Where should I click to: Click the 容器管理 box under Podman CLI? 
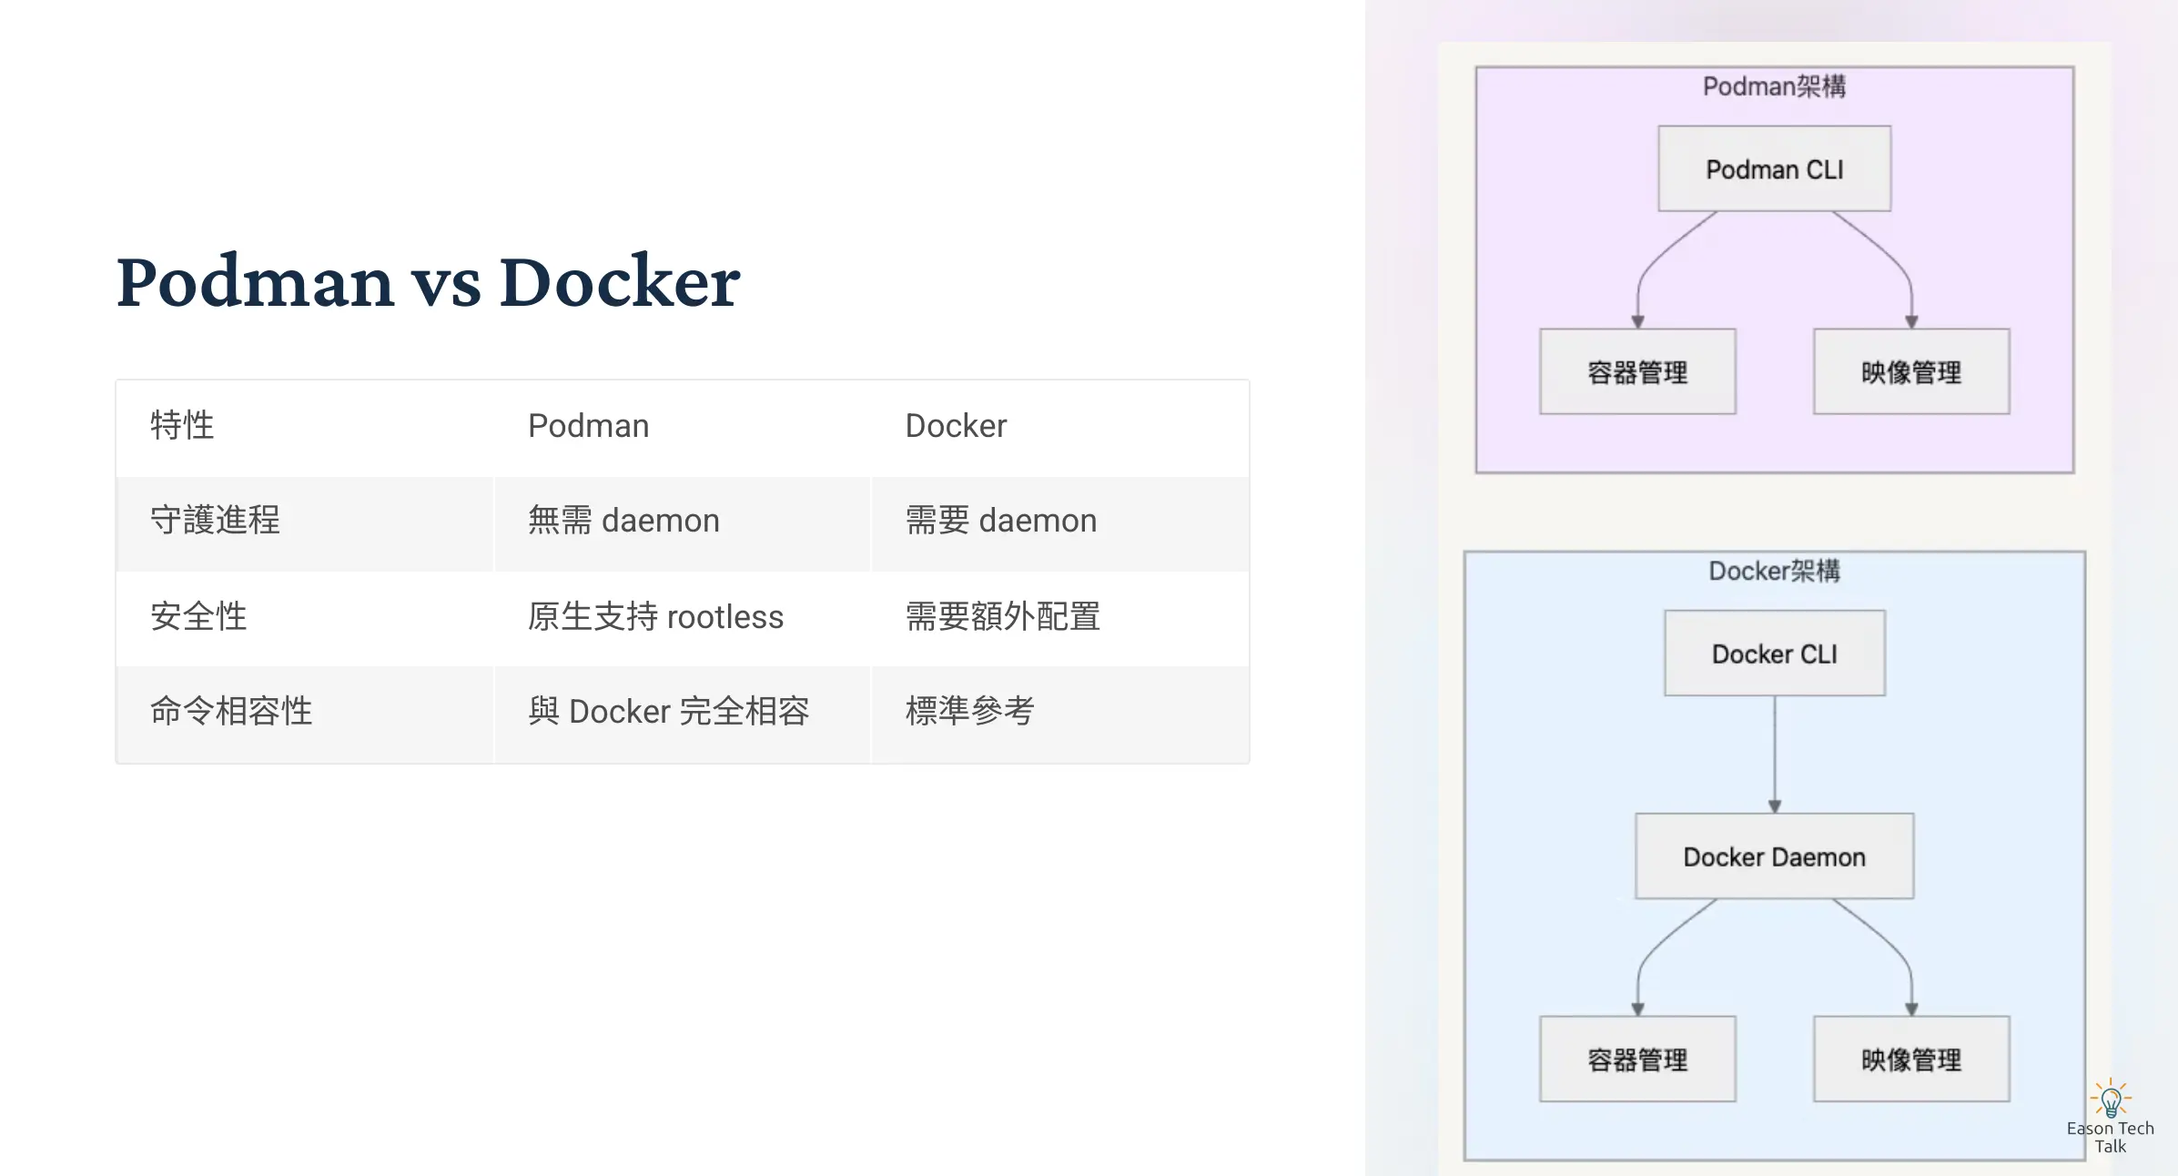[x=1636, y=370]
